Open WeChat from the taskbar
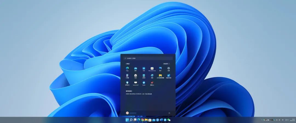Image resolution: width=296 pixels, height=123 pixels. pos(169,120)
